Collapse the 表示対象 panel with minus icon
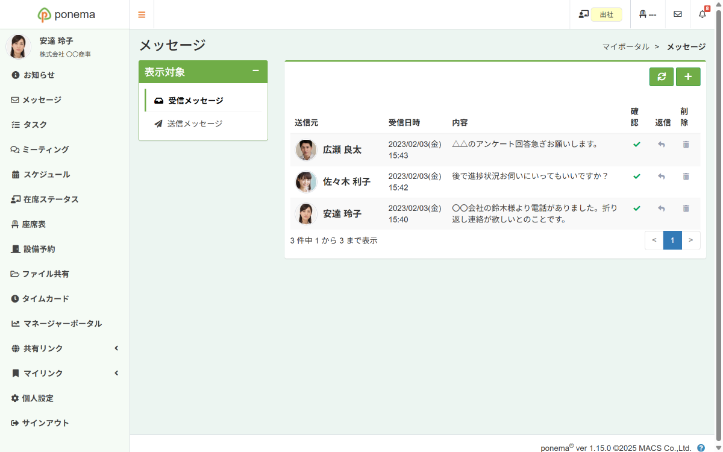 click(255, 71)
